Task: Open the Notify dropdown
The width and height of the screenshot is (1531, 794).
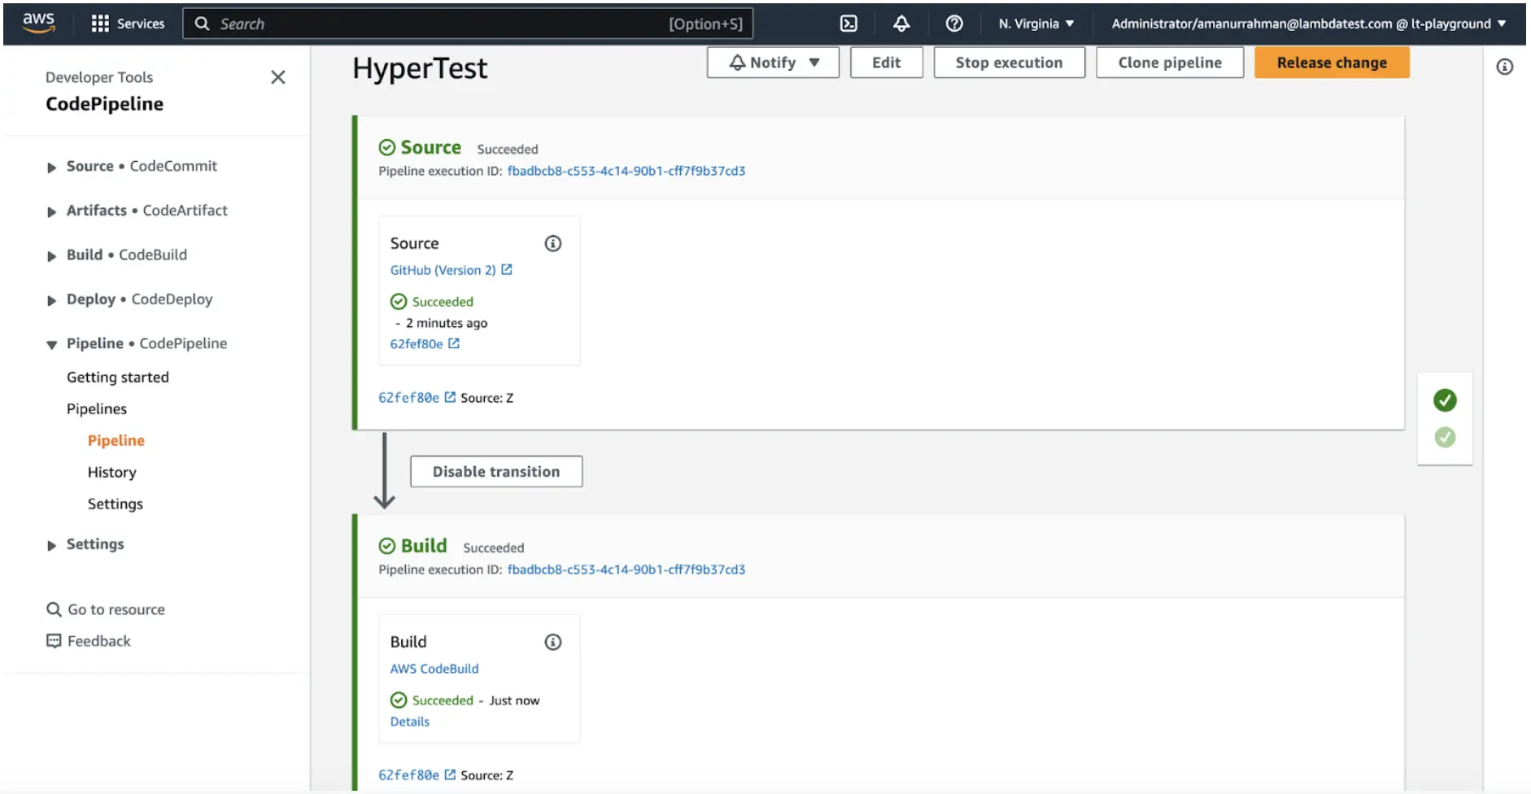Action: coord(773,63)
